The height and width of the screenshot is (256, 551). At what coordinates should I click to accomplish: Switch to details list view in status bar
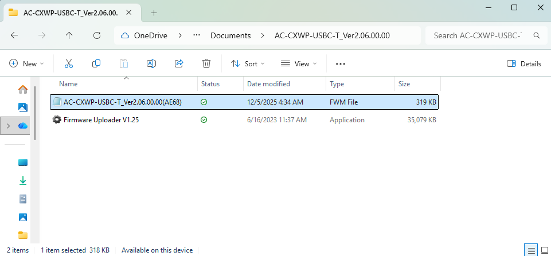tap(532, 250)
